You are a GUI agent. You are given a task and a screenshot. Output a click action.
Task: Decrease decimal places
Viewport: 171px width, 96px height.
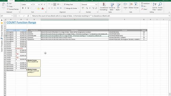point(96,8)
